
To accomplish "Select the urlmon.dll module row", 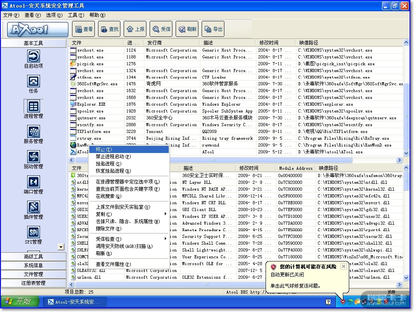I will point(236,277).
